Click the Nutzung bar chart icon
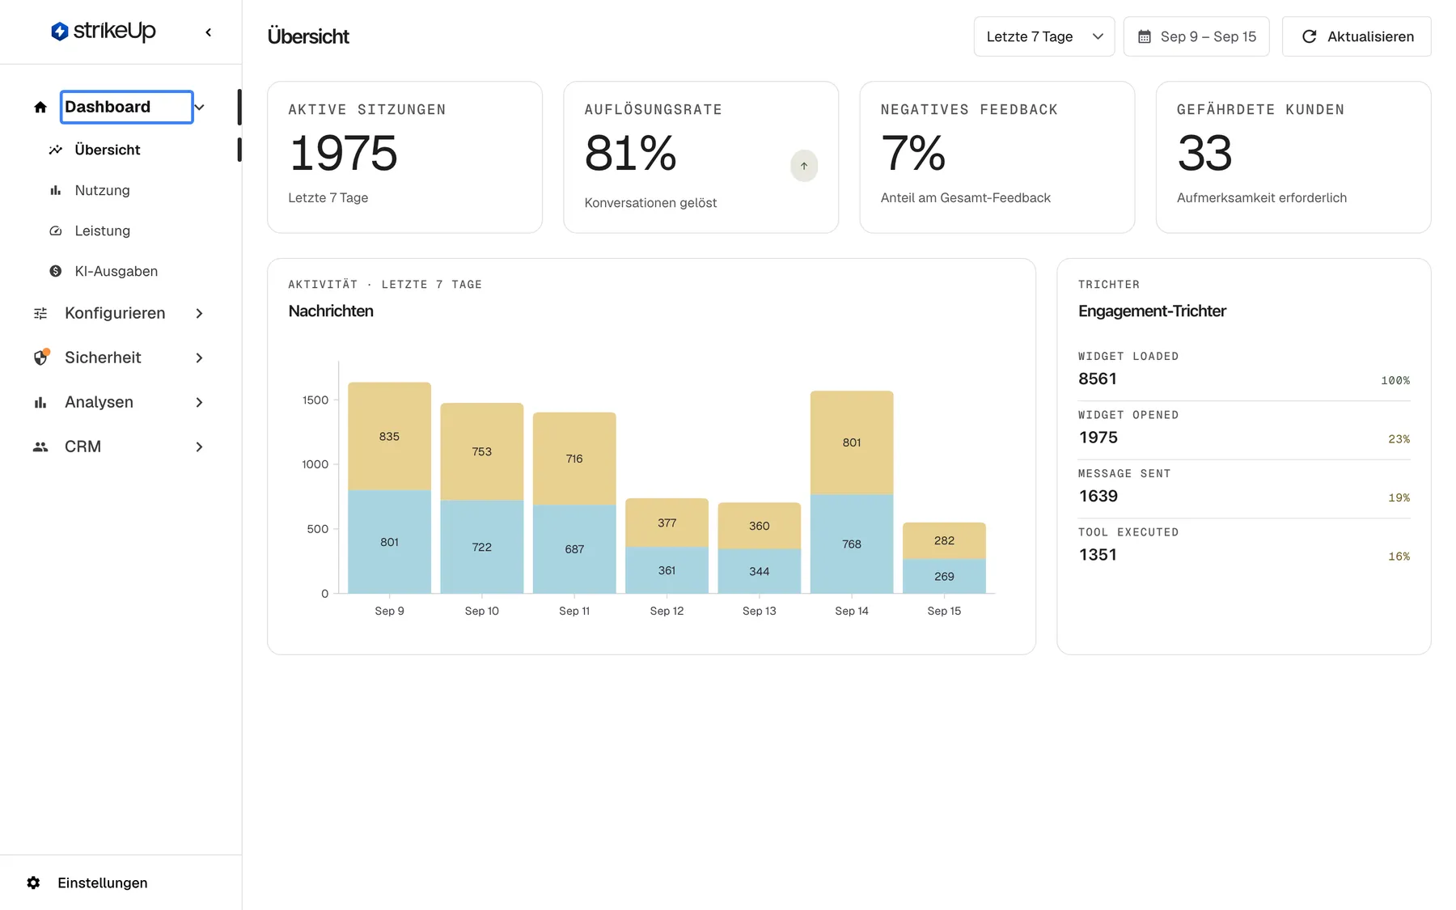This screenshot has height=910, width=1456. tap(56, 190)
